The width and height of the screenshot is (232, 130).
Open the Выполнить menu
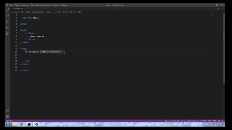[x=47, y=5]
